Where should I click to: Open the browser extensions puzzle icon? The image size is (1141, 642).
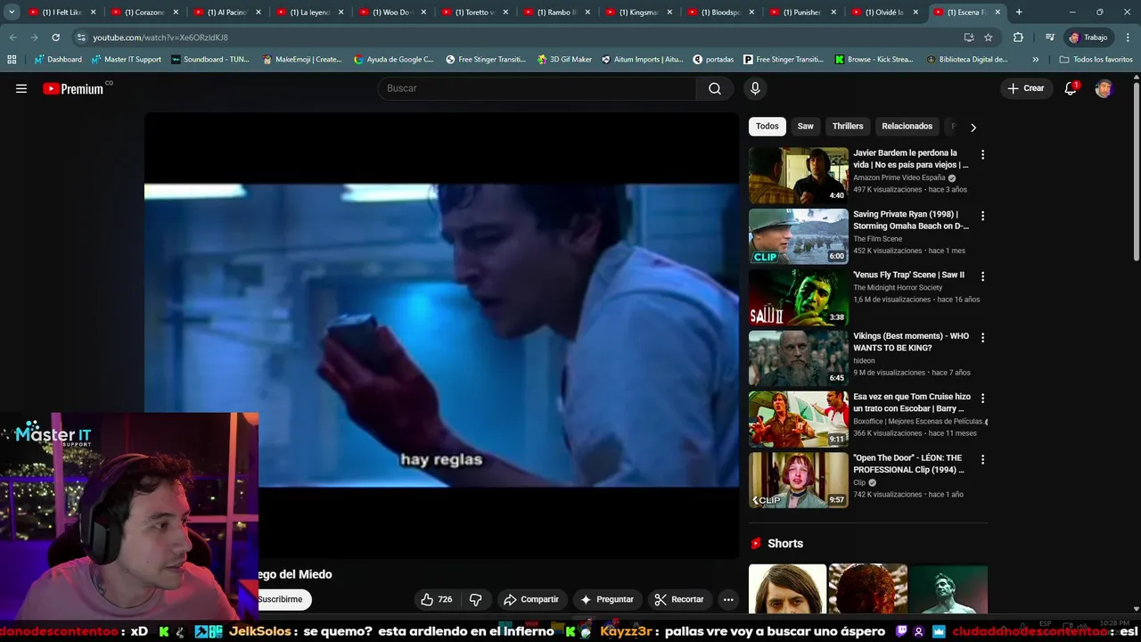[x=1018, y=37]
